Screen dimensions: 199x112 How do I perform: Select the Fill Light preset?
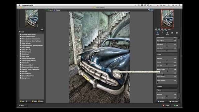25,72
